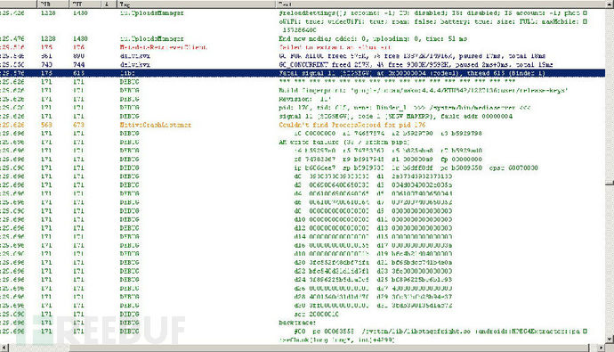Select the 'GC_CONCURRENT freed' dalvikvm row
This screenshot has width=614, height=352.
coord(303,64)
